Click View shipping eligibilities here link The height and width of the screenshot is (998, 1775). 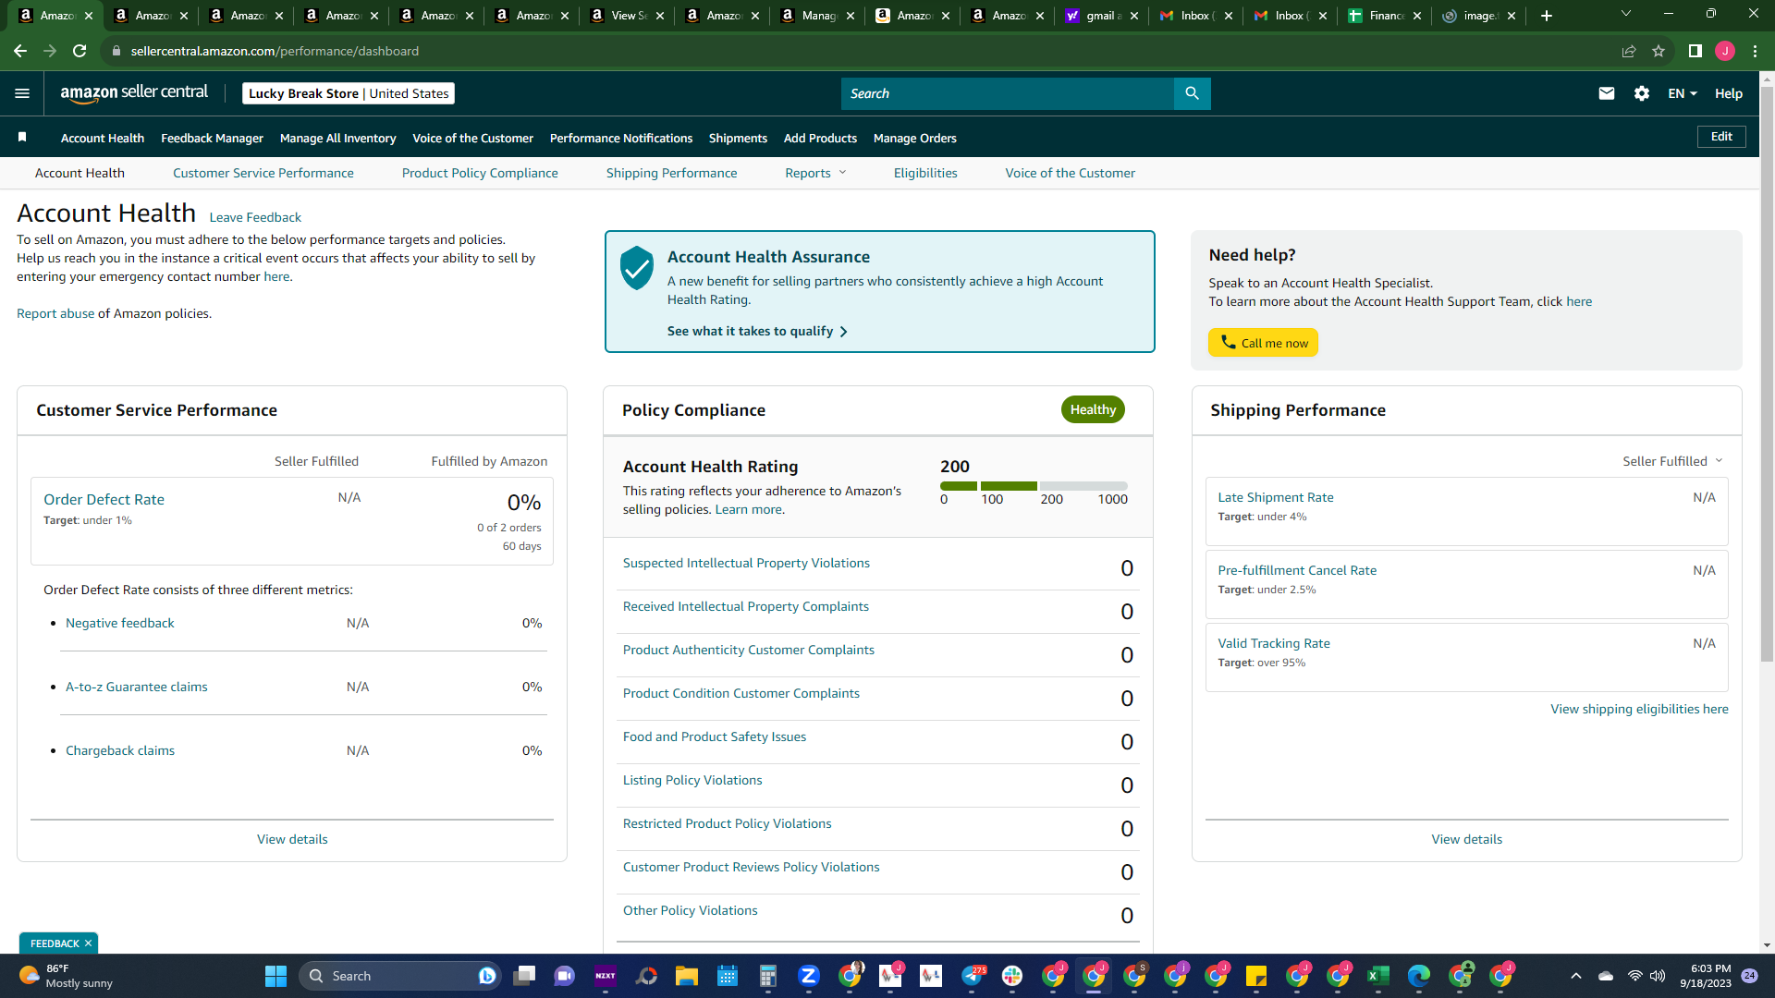[x=1639, y=709]
